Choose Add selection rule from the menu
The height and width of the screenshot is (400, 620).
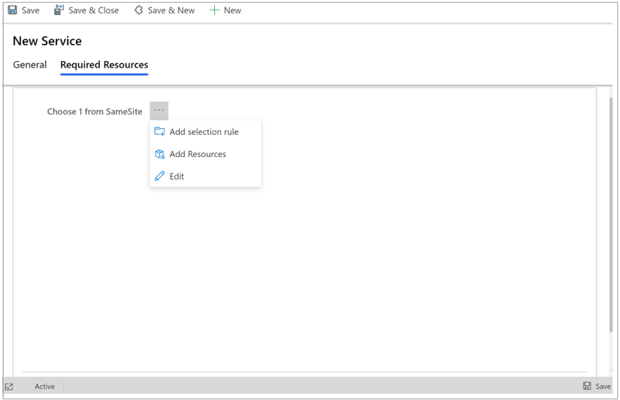tap(205, 132)
